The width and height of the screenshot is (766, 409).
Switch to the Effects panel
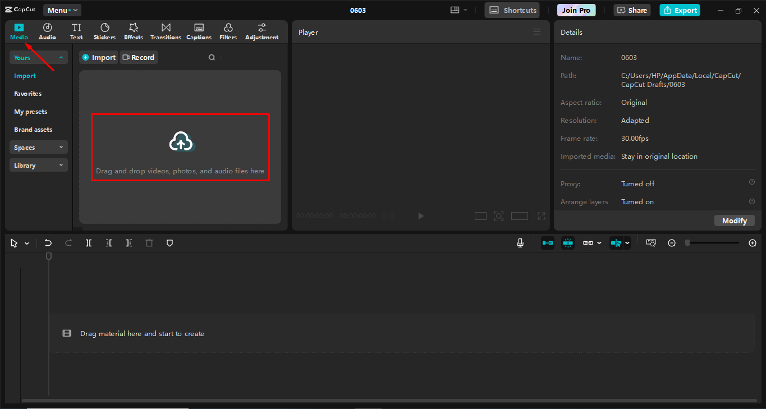[x=133, y=31]
